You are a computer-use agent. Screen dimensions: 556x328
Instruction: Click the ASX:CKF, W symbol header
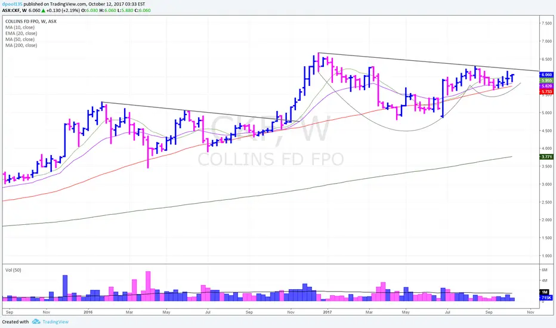(14, 10)
